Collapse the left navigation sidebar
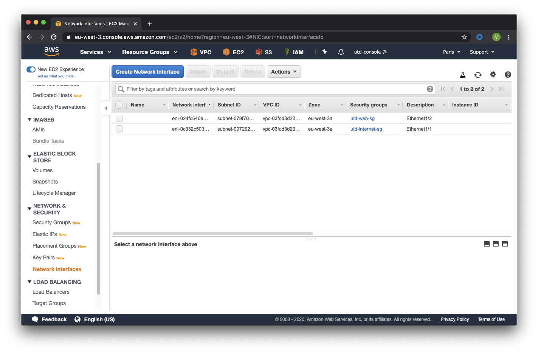Image resolution: width=538 pixels, height=353 pixels. coord(106,108)
